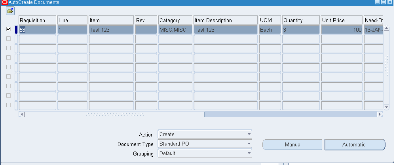The image size is (395, 165).
Task: Close the AutoCreate Documents window
Action: (390, 2)
